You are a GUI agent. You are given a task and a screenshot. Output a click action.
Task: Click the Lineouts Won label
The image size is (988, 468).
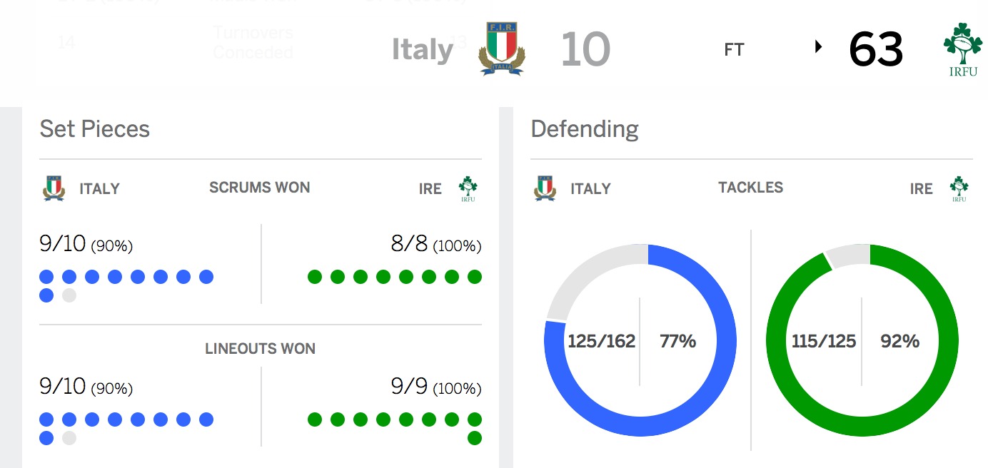point(261,349)
